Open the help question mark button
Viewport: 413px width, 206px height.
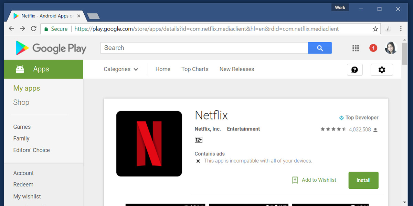(354, 70)
